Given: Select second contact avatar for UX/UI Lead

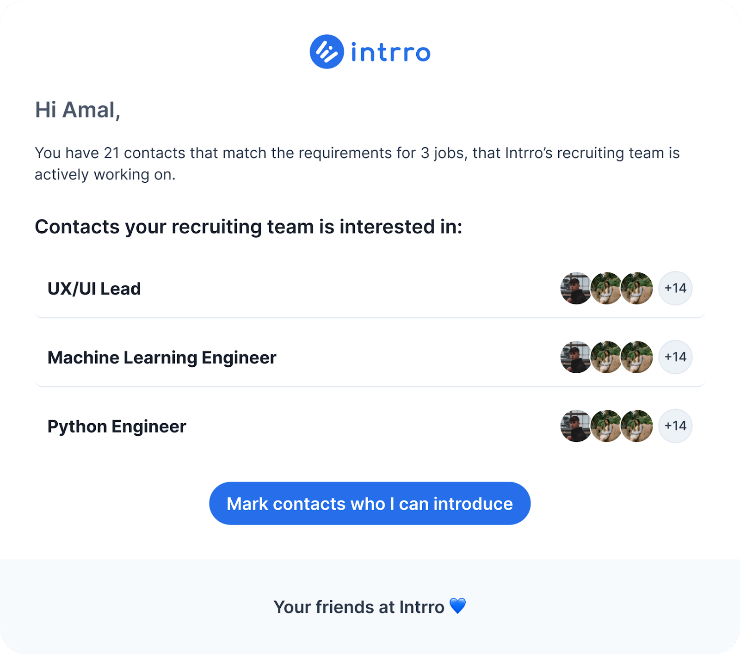Looking at the screenshot, I should click(x=605, y=288).
